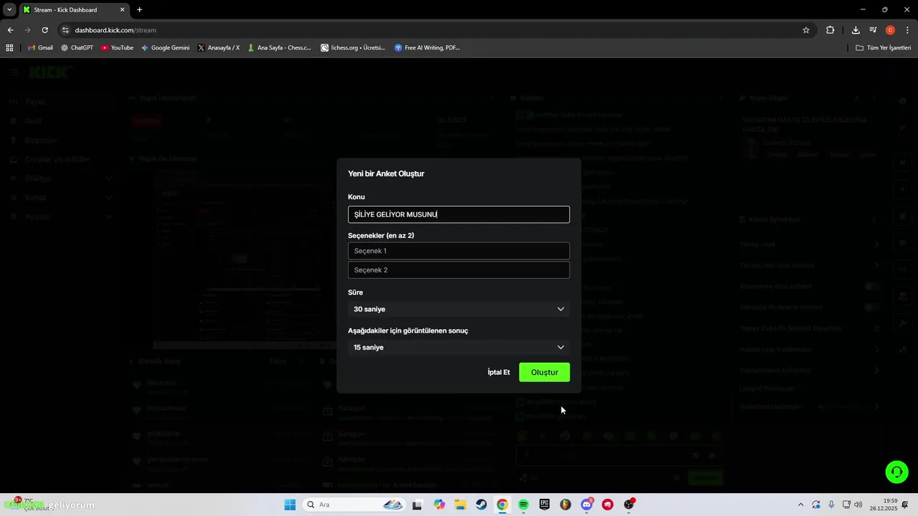This screenshot has width=918, height=516.
Task: Bookmark this page with the star icon
Action: [x=806, y=30]
